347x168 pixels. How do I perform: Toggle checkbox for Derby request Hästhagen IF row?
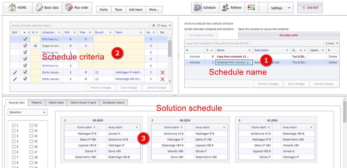pos(25,72)
